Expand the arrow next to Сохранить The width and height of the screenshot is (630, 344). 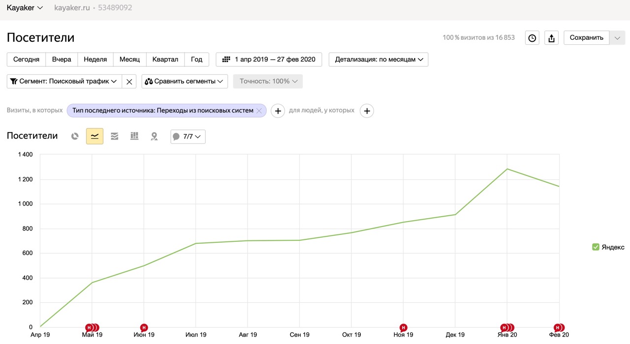pos(617,38)
